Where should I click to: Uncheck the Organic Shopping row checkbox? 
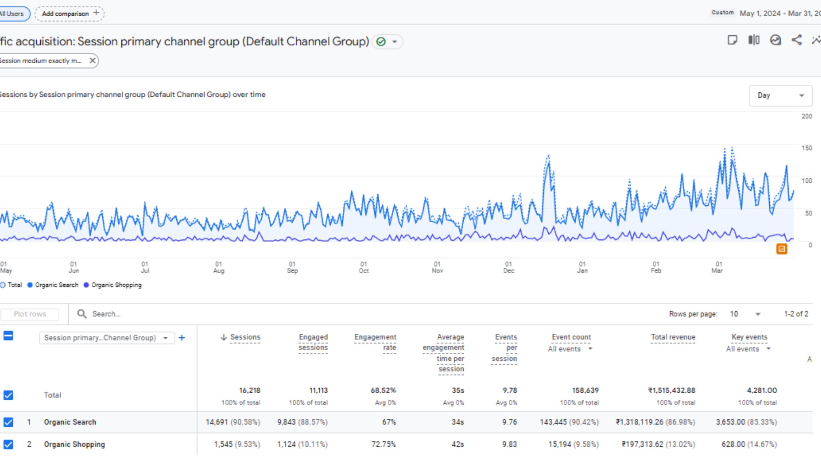tap(8, 444)
